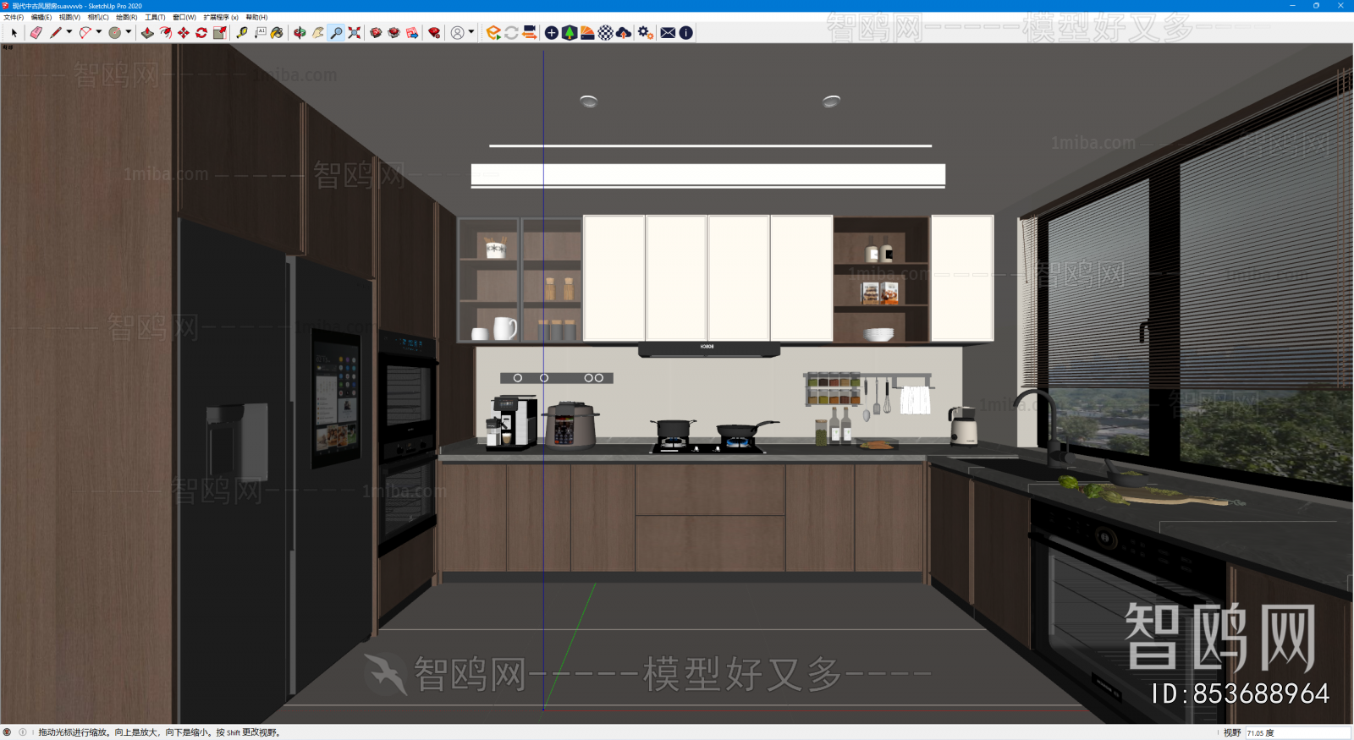Choose the Line pencil tool

pyautogui.click(x=56, y=33)
